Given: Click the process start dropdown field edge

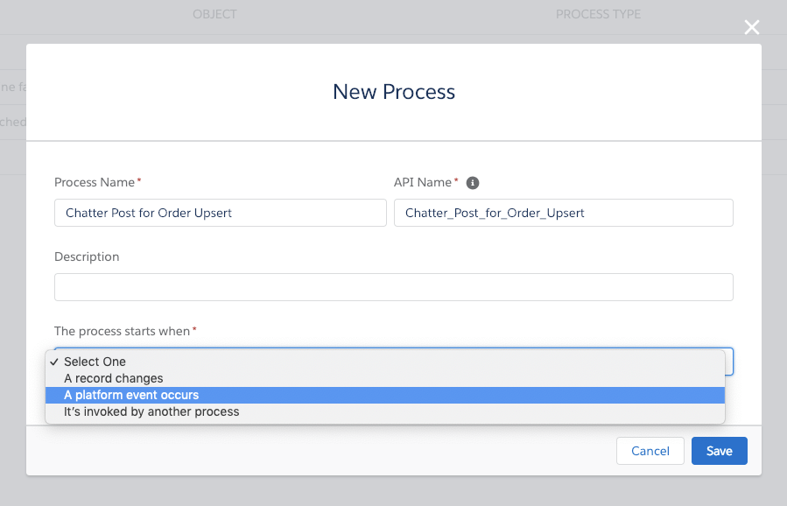Looking at the screenshot, I should click(x=729, y=362).
